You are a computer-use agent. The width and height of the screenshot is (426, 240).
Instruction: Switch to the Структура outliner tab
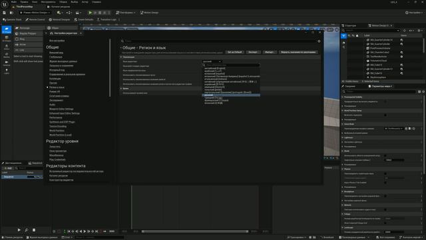tap(349, 25)
